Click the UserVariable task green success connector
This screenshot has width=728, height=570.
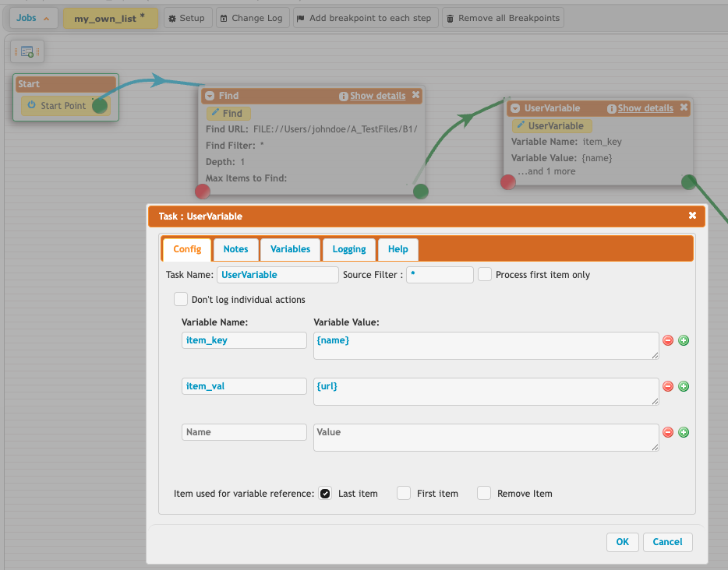click(688, 182)
